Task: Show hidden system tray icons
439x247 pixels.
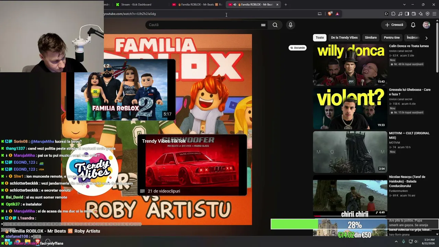Action: pyautogui.click(x=396, y=242)
